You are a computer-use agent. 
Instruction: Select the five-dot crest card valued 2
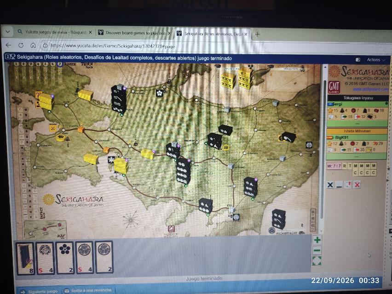click(x=65, y=258)
